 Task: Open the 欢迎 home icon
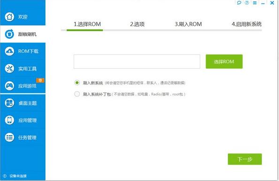click(x=9, y=17)
